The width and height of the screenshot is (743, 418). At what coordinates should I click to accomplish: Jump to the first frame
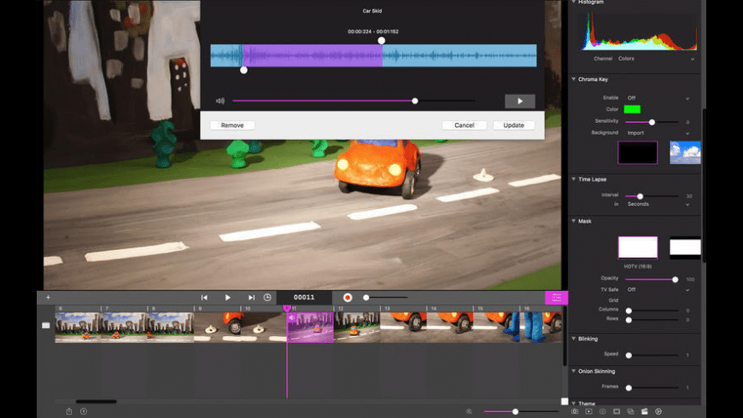click(204, 298)
